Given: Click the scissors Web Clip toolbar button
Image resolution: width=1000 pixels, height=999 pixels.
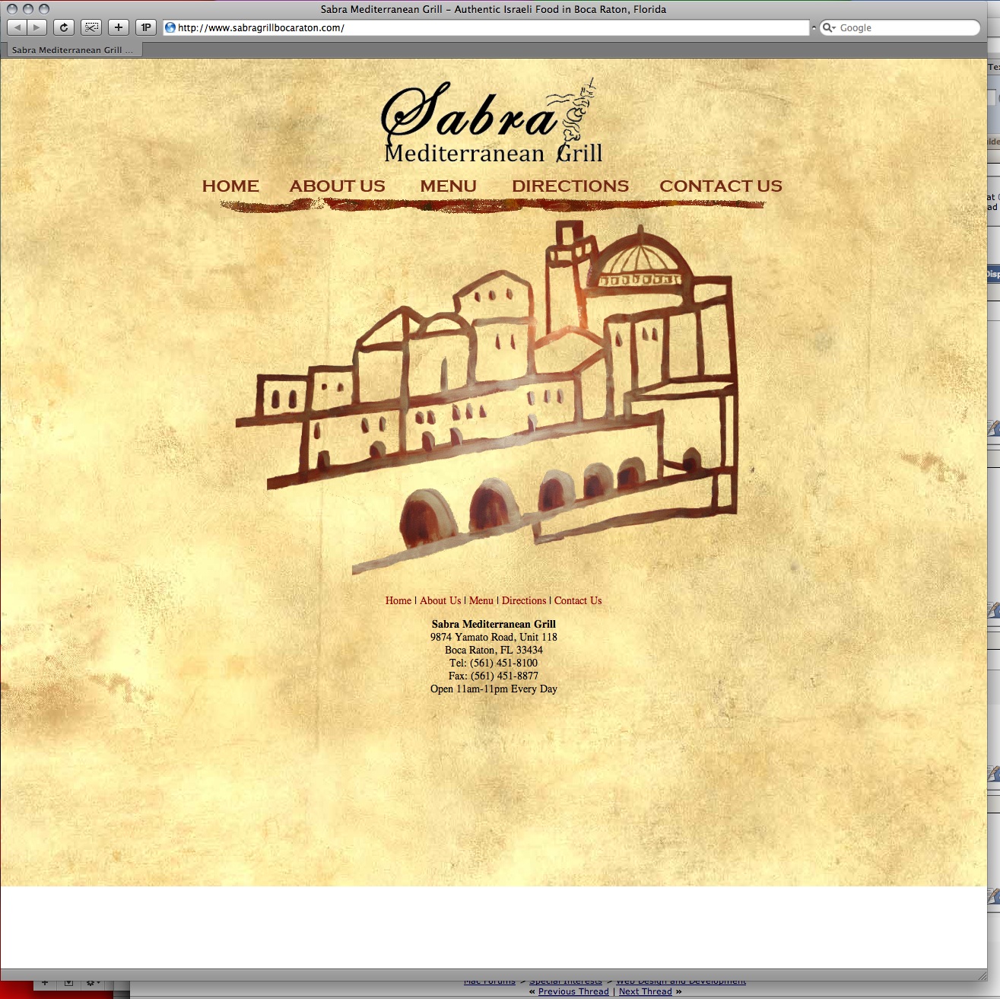Looking at the screenshot, I should (x=91, y=27).
